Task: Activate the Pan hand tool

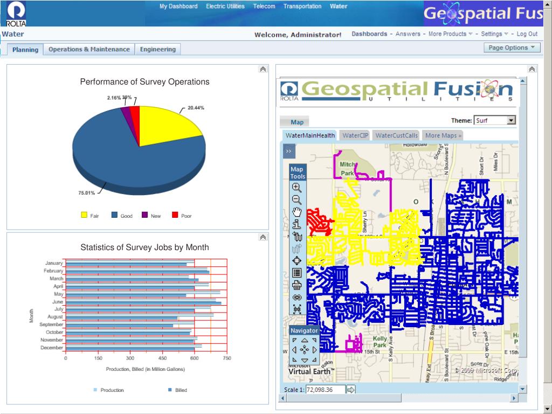Action: tap(297, 212)
